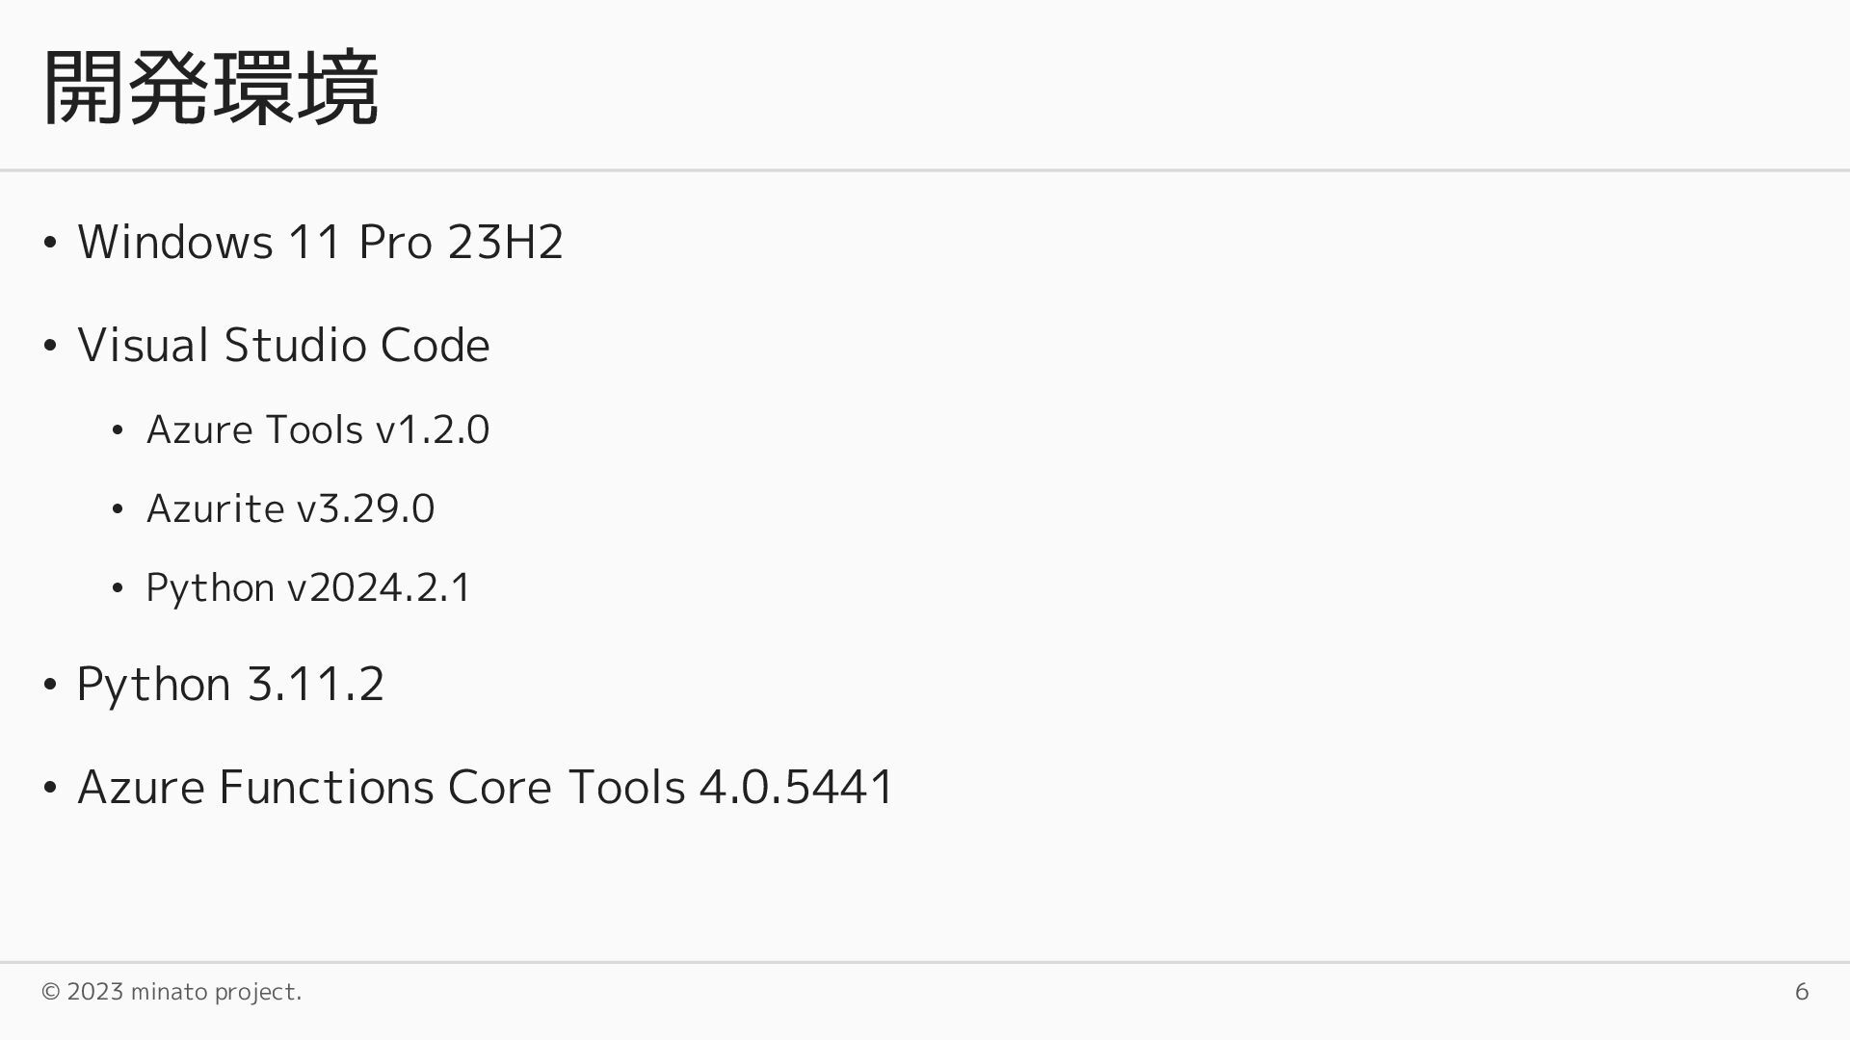This screenshot has width=1850, height=1040.
Task: Click the slide title 開発環境
Action: pyautogui.click(x=210, y=89)
